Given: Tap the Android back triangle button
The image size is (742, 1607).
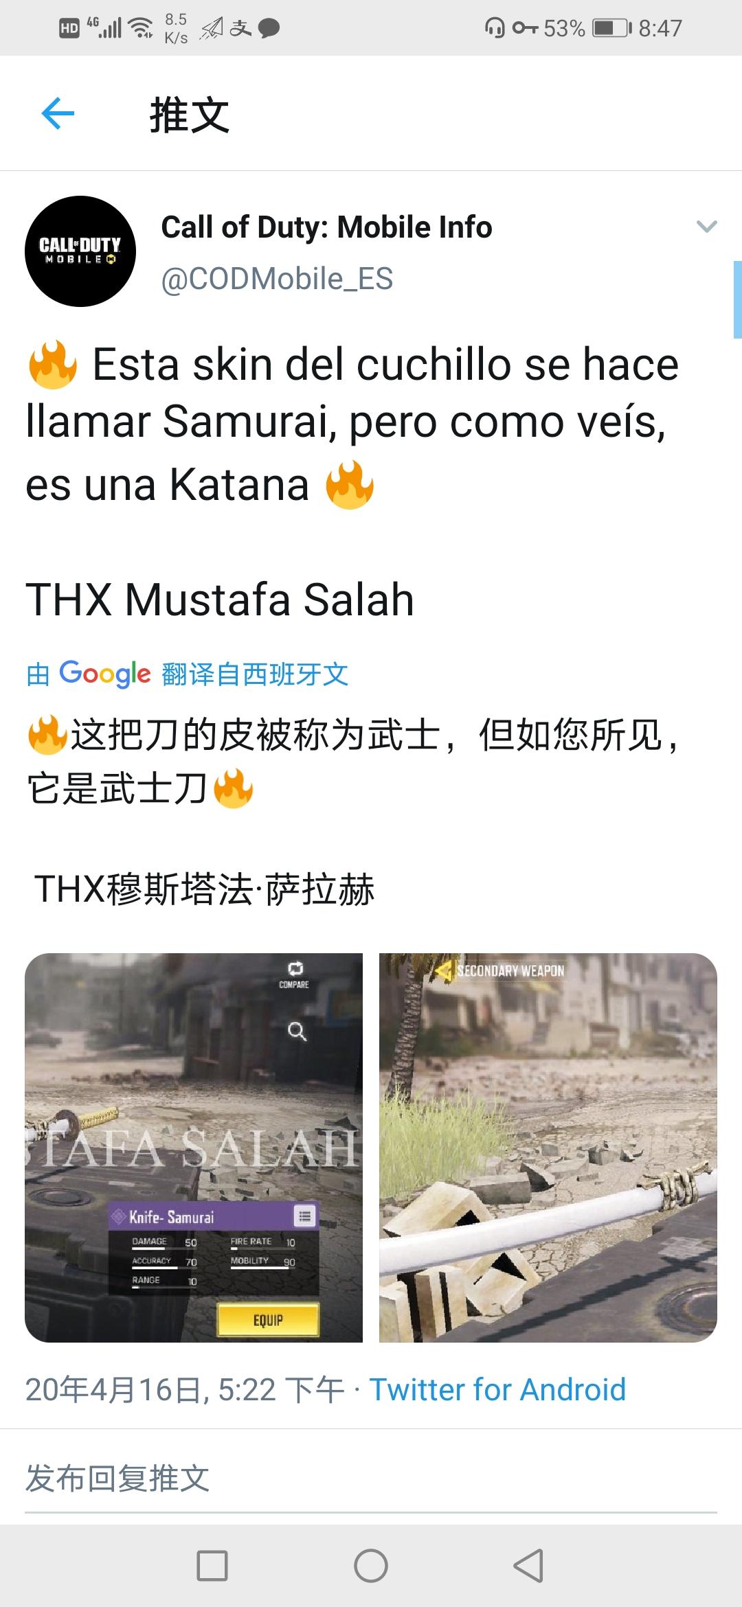Looking at the screenshot, I should click(529, 1565).
